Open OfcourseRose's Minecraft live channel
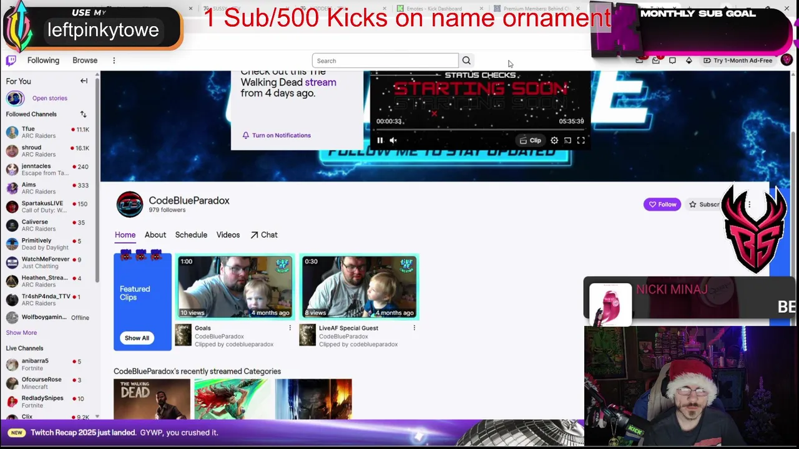This screenshot has height=449, width=799. 48,383
